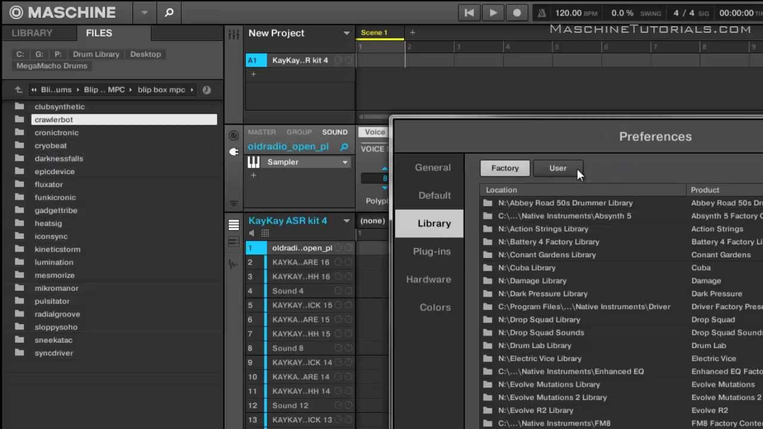Click the Sampler keyboard icon
The height and width of the screenshot is (429, 763).
[x=253, y=162]
